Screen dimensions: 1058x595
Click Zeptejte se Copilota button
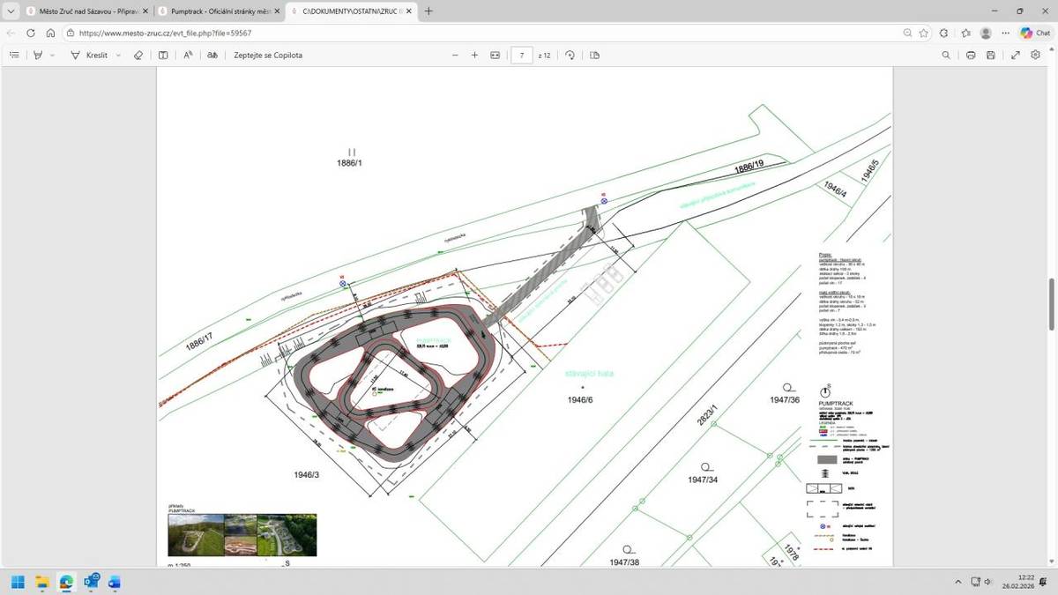(268, 55)
